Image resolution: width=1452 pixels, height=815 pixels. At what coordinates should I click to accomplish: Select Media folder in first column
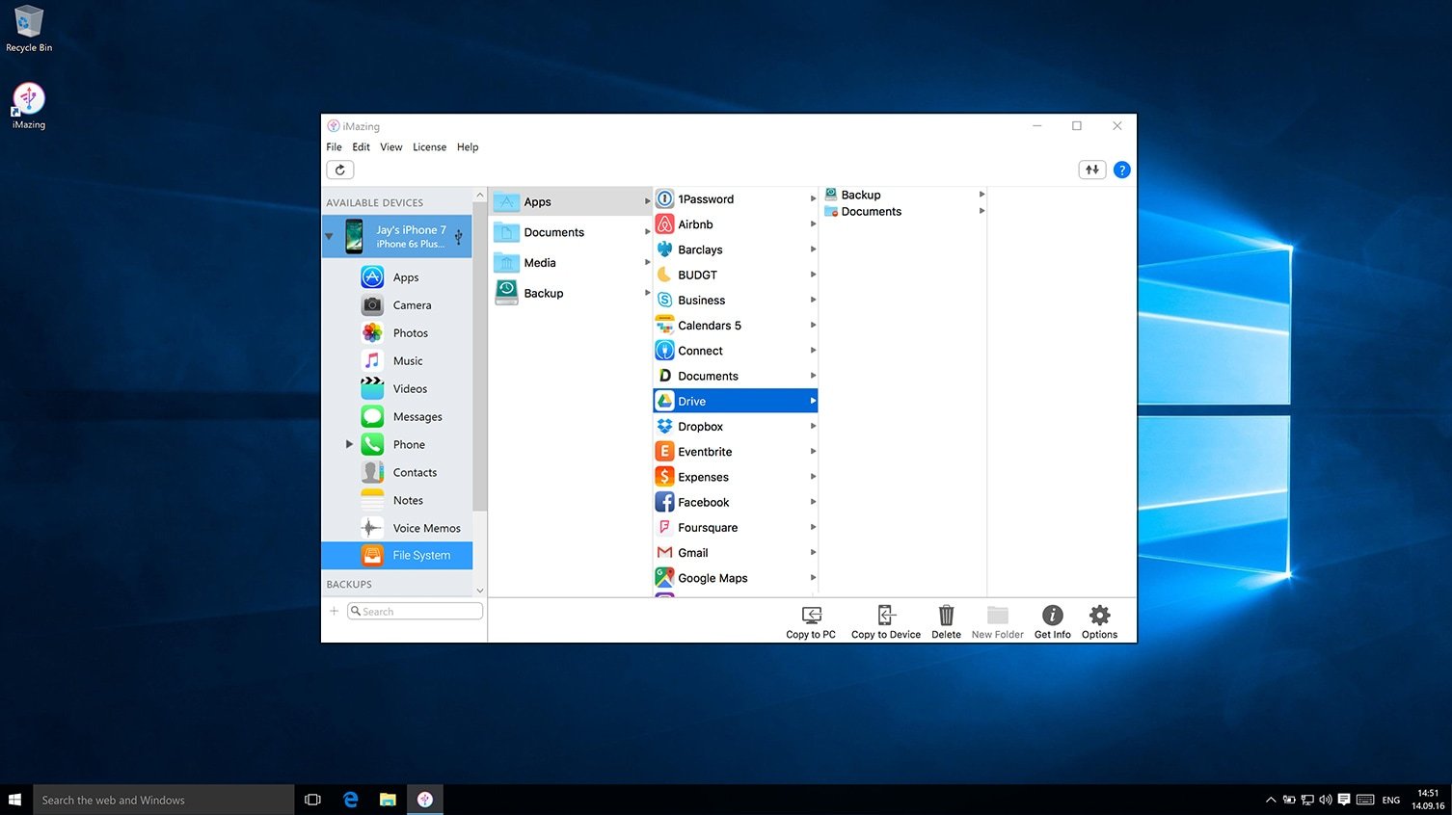click(x=571, y=263)
